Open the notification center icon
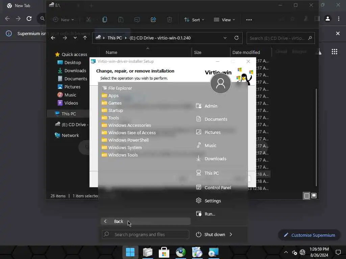The height and width of the screenshot is (259, 346). pyautogui.click(x=338, y=252)
